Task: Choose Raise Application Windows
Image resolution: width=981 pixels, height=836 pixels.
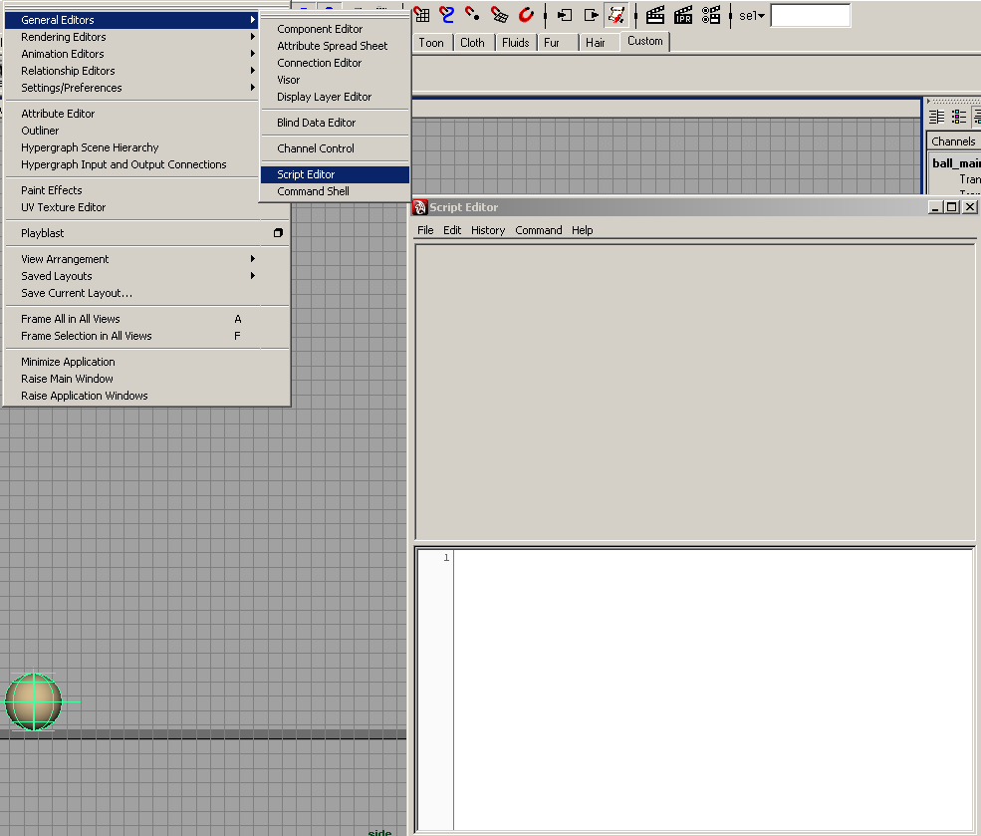Action: click(x=147, y=396)
